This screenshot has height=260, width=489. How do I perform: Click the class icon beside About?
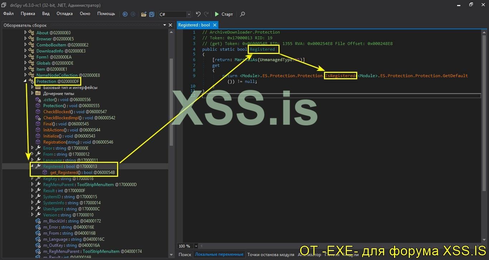31,32
